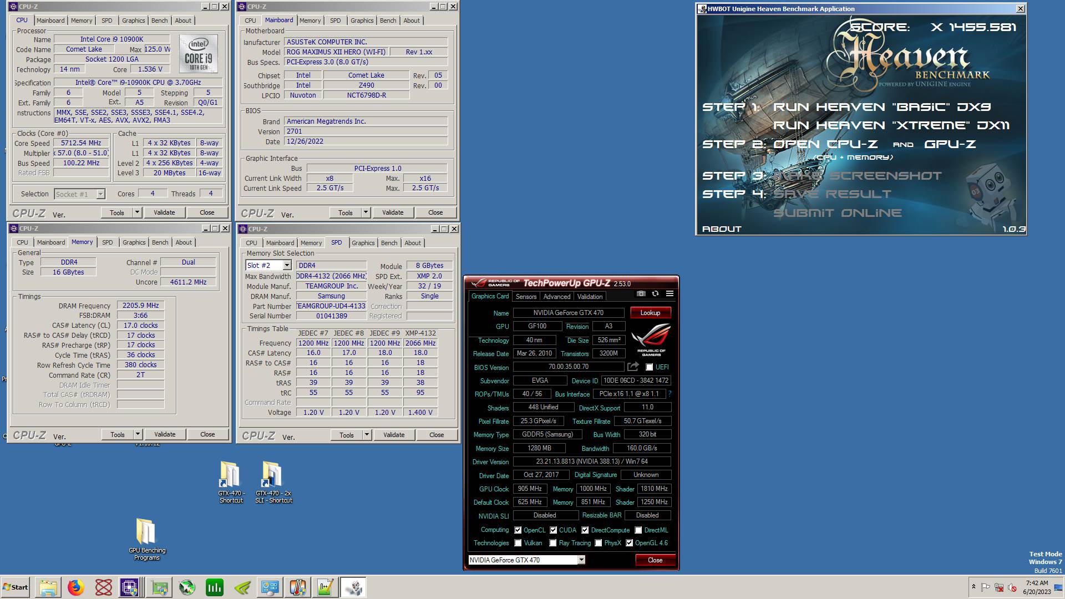The width and height of the screenshot is (1065, 599).
Task: Open the GTX-470 Shortcut desktop icon
Action: pyautogui.click(x=231, y=482)
